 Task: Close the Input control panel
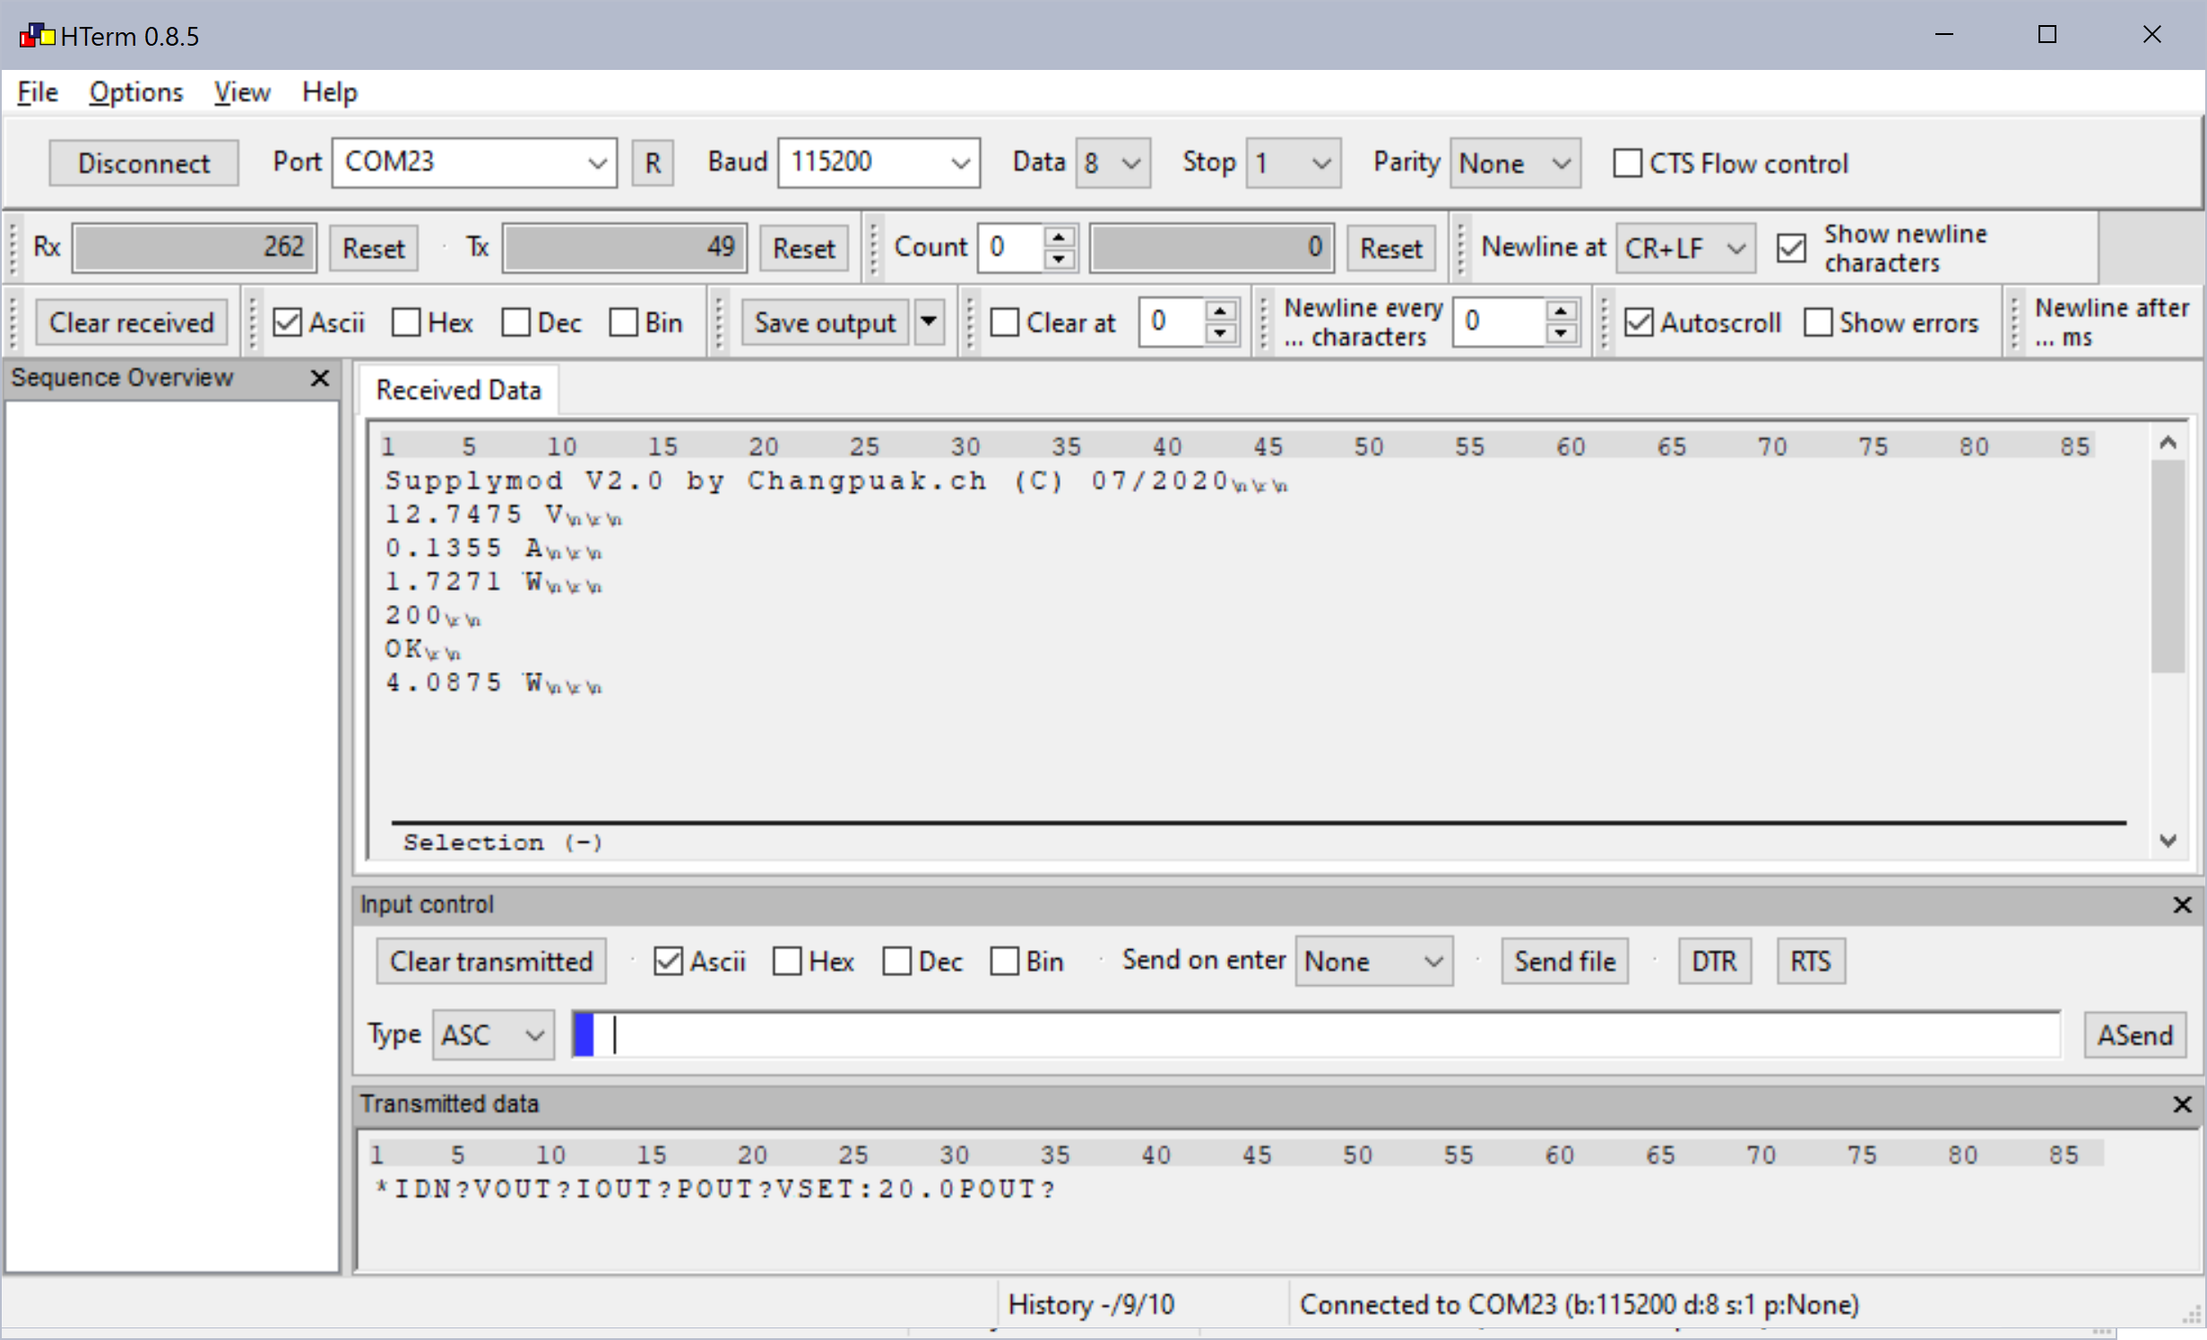[2182, 904]
